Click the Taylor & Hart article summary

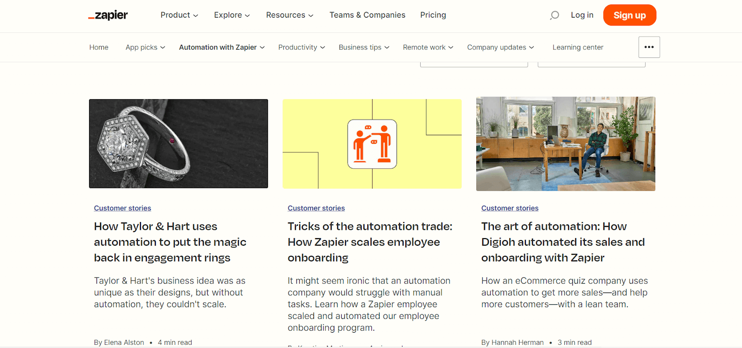click(x=170, y=292)
